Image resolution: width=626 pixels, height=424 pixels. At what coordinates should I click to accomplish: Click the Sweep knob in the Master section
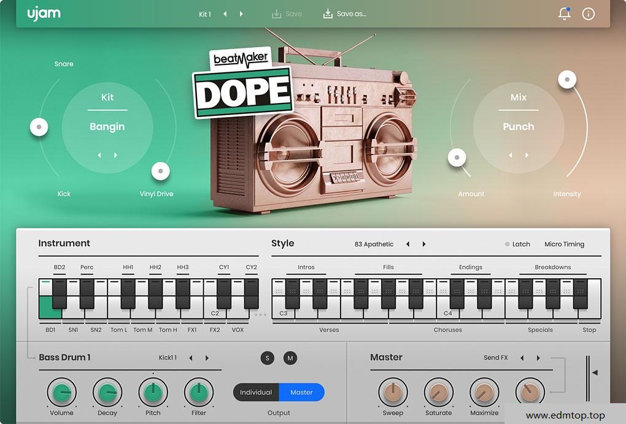(393, 391)
